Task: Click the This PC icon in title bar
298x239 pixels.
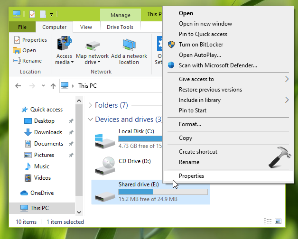Action: (x=17, y=14)
